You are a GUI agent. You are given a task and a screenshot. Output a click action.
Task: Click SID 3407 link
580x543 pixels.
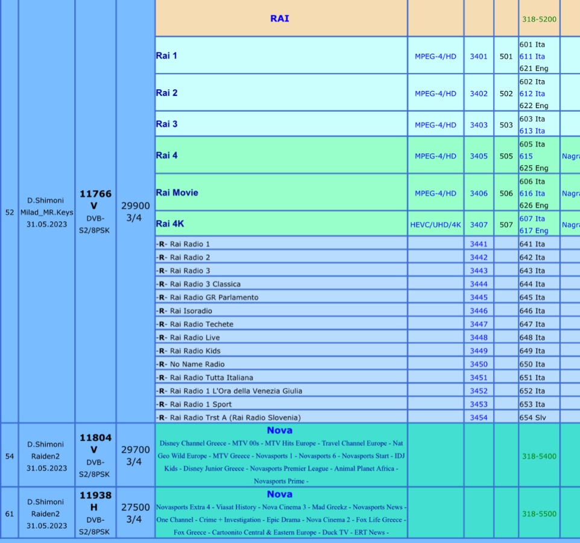[479, 224]
